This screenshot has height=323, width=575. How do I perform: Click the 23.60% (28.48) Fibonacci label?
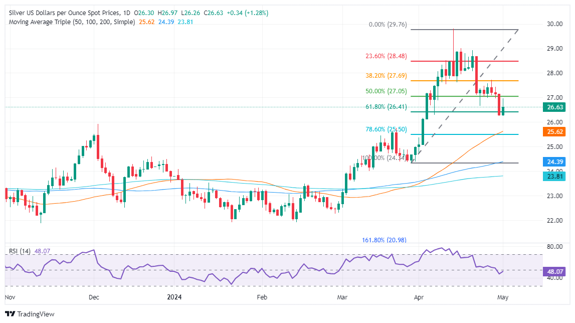(x=386, y=56)
